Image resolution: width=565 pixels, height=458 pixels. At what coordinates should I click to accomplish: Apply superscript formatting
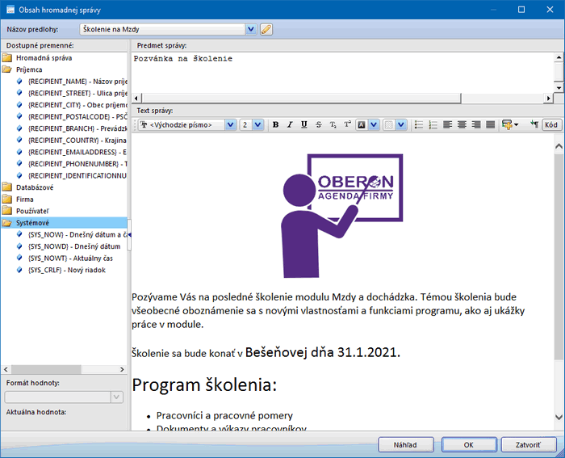coord(347,124)
